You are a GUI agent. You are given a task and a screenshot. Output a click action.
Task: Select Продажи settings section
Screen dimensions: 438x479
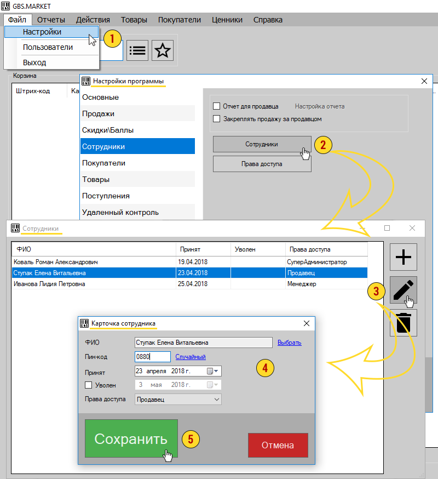pyautogui.click(x=137, y=113)
